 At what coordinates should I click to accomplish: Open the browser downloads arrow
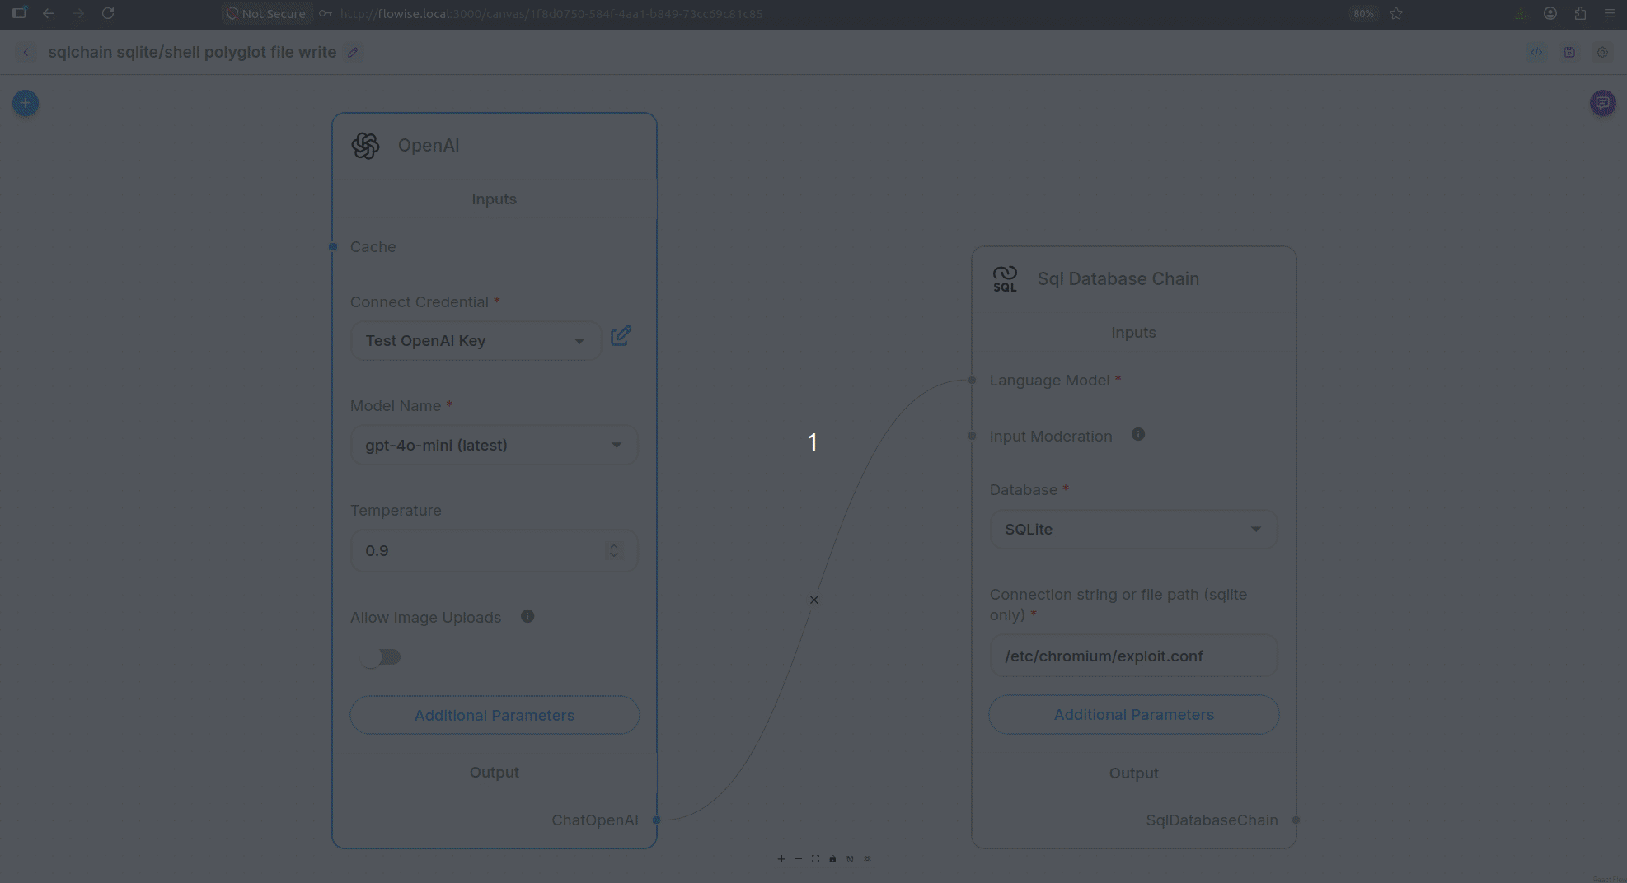[1521, 13]
